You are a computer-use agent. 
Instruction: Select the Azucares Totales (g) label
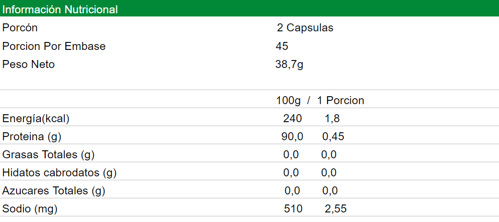[54, 191]
